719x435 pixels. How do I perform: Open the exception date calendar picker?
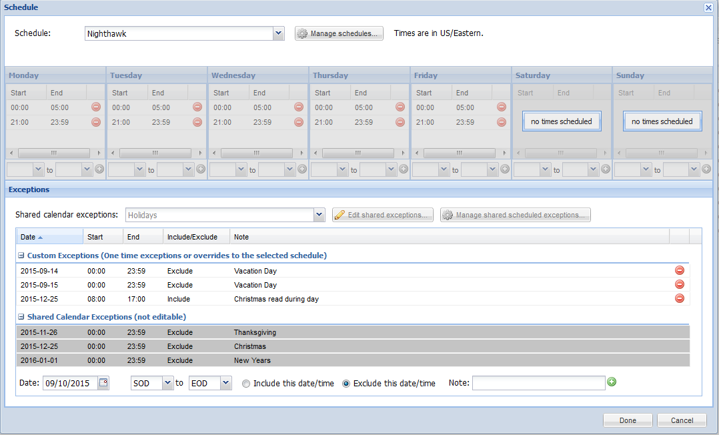coord(103,383)
